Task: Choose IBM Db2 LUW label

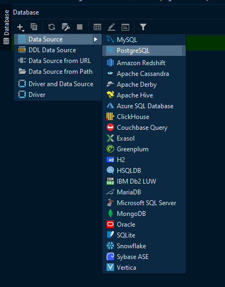Action: pos(137,181)
